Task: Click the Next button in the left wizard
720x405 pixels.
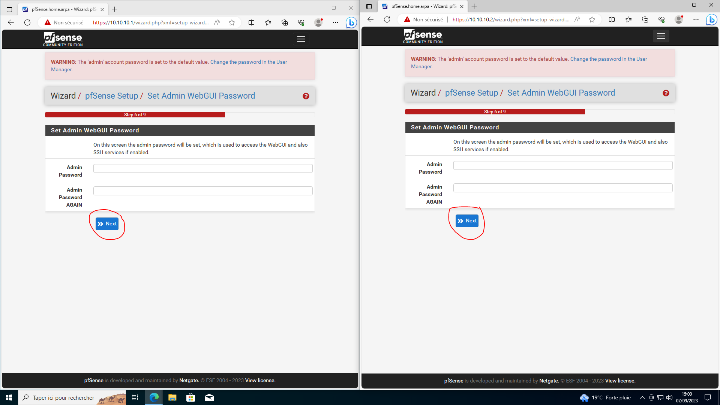Action: [107, 224]
